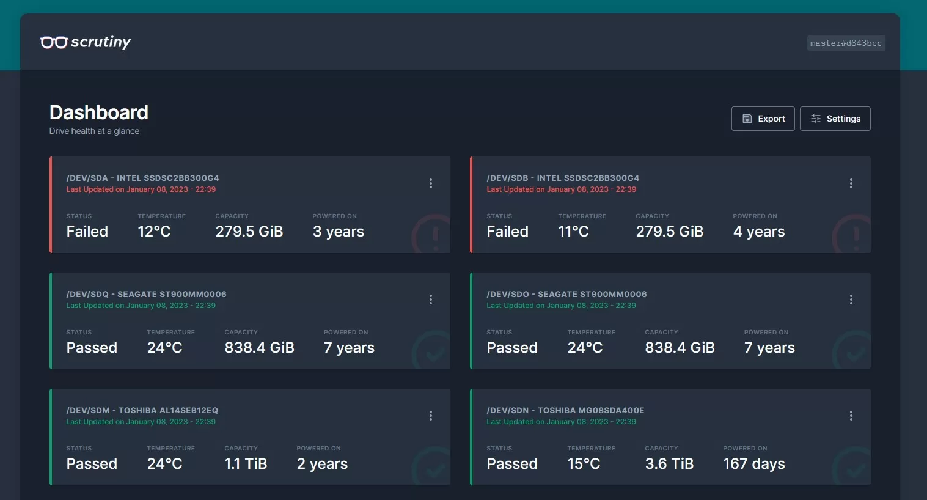Click the 7 years value on /DEV/SDO
This screenshot has height=500, width=927.
pos(769,348)
